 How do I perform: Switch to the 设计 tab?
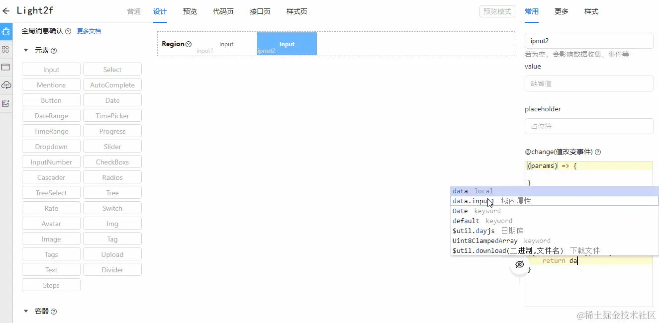160,11
